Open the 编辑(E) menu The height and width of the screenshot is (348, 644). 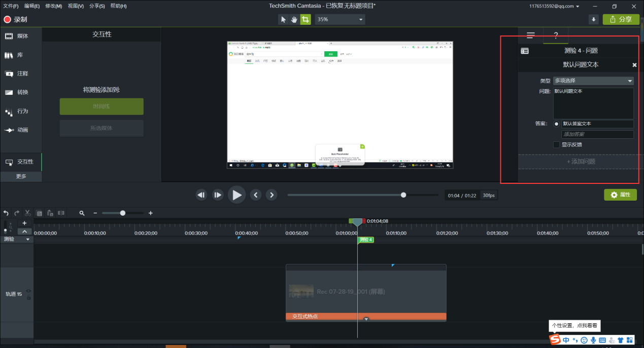32,6
